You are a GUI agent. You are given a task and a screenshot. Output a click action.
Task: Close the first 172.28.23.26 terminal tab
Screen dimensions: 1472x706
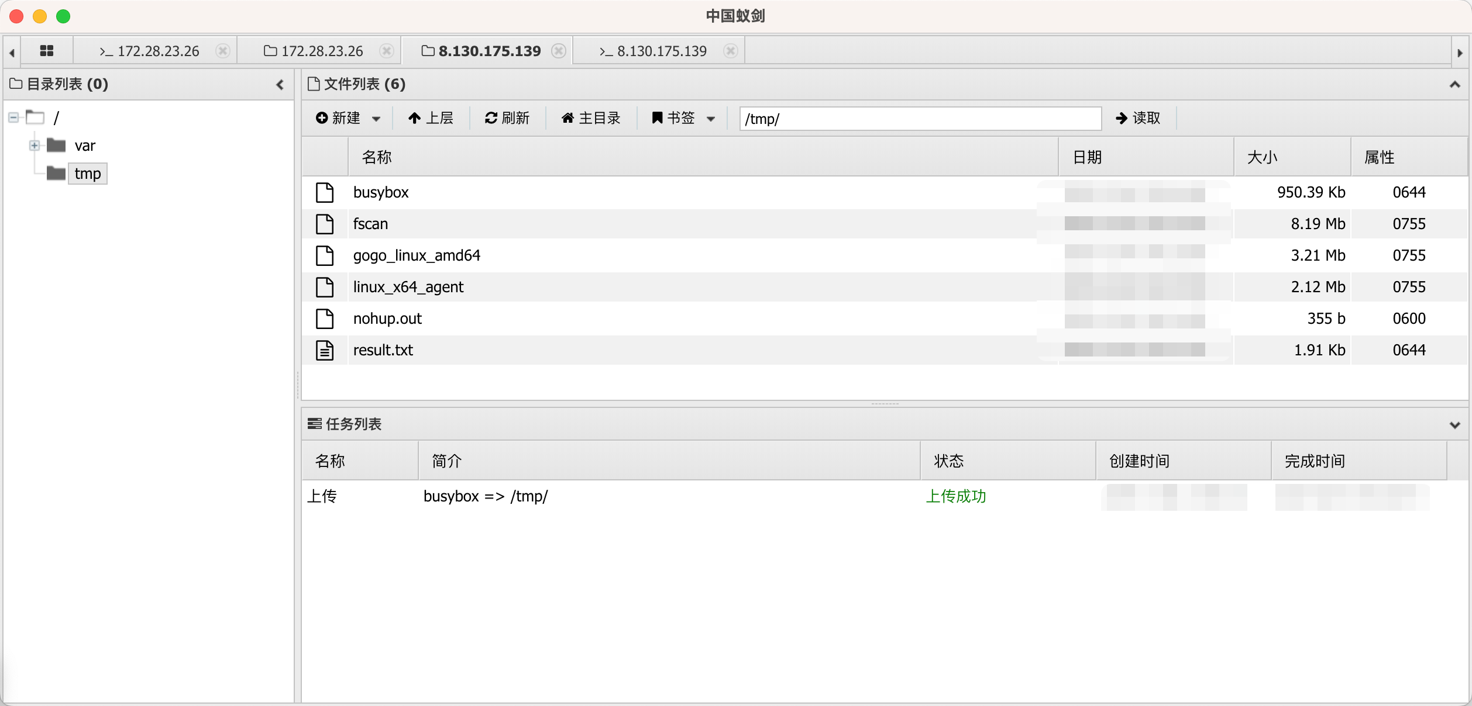tap(223, 51)
